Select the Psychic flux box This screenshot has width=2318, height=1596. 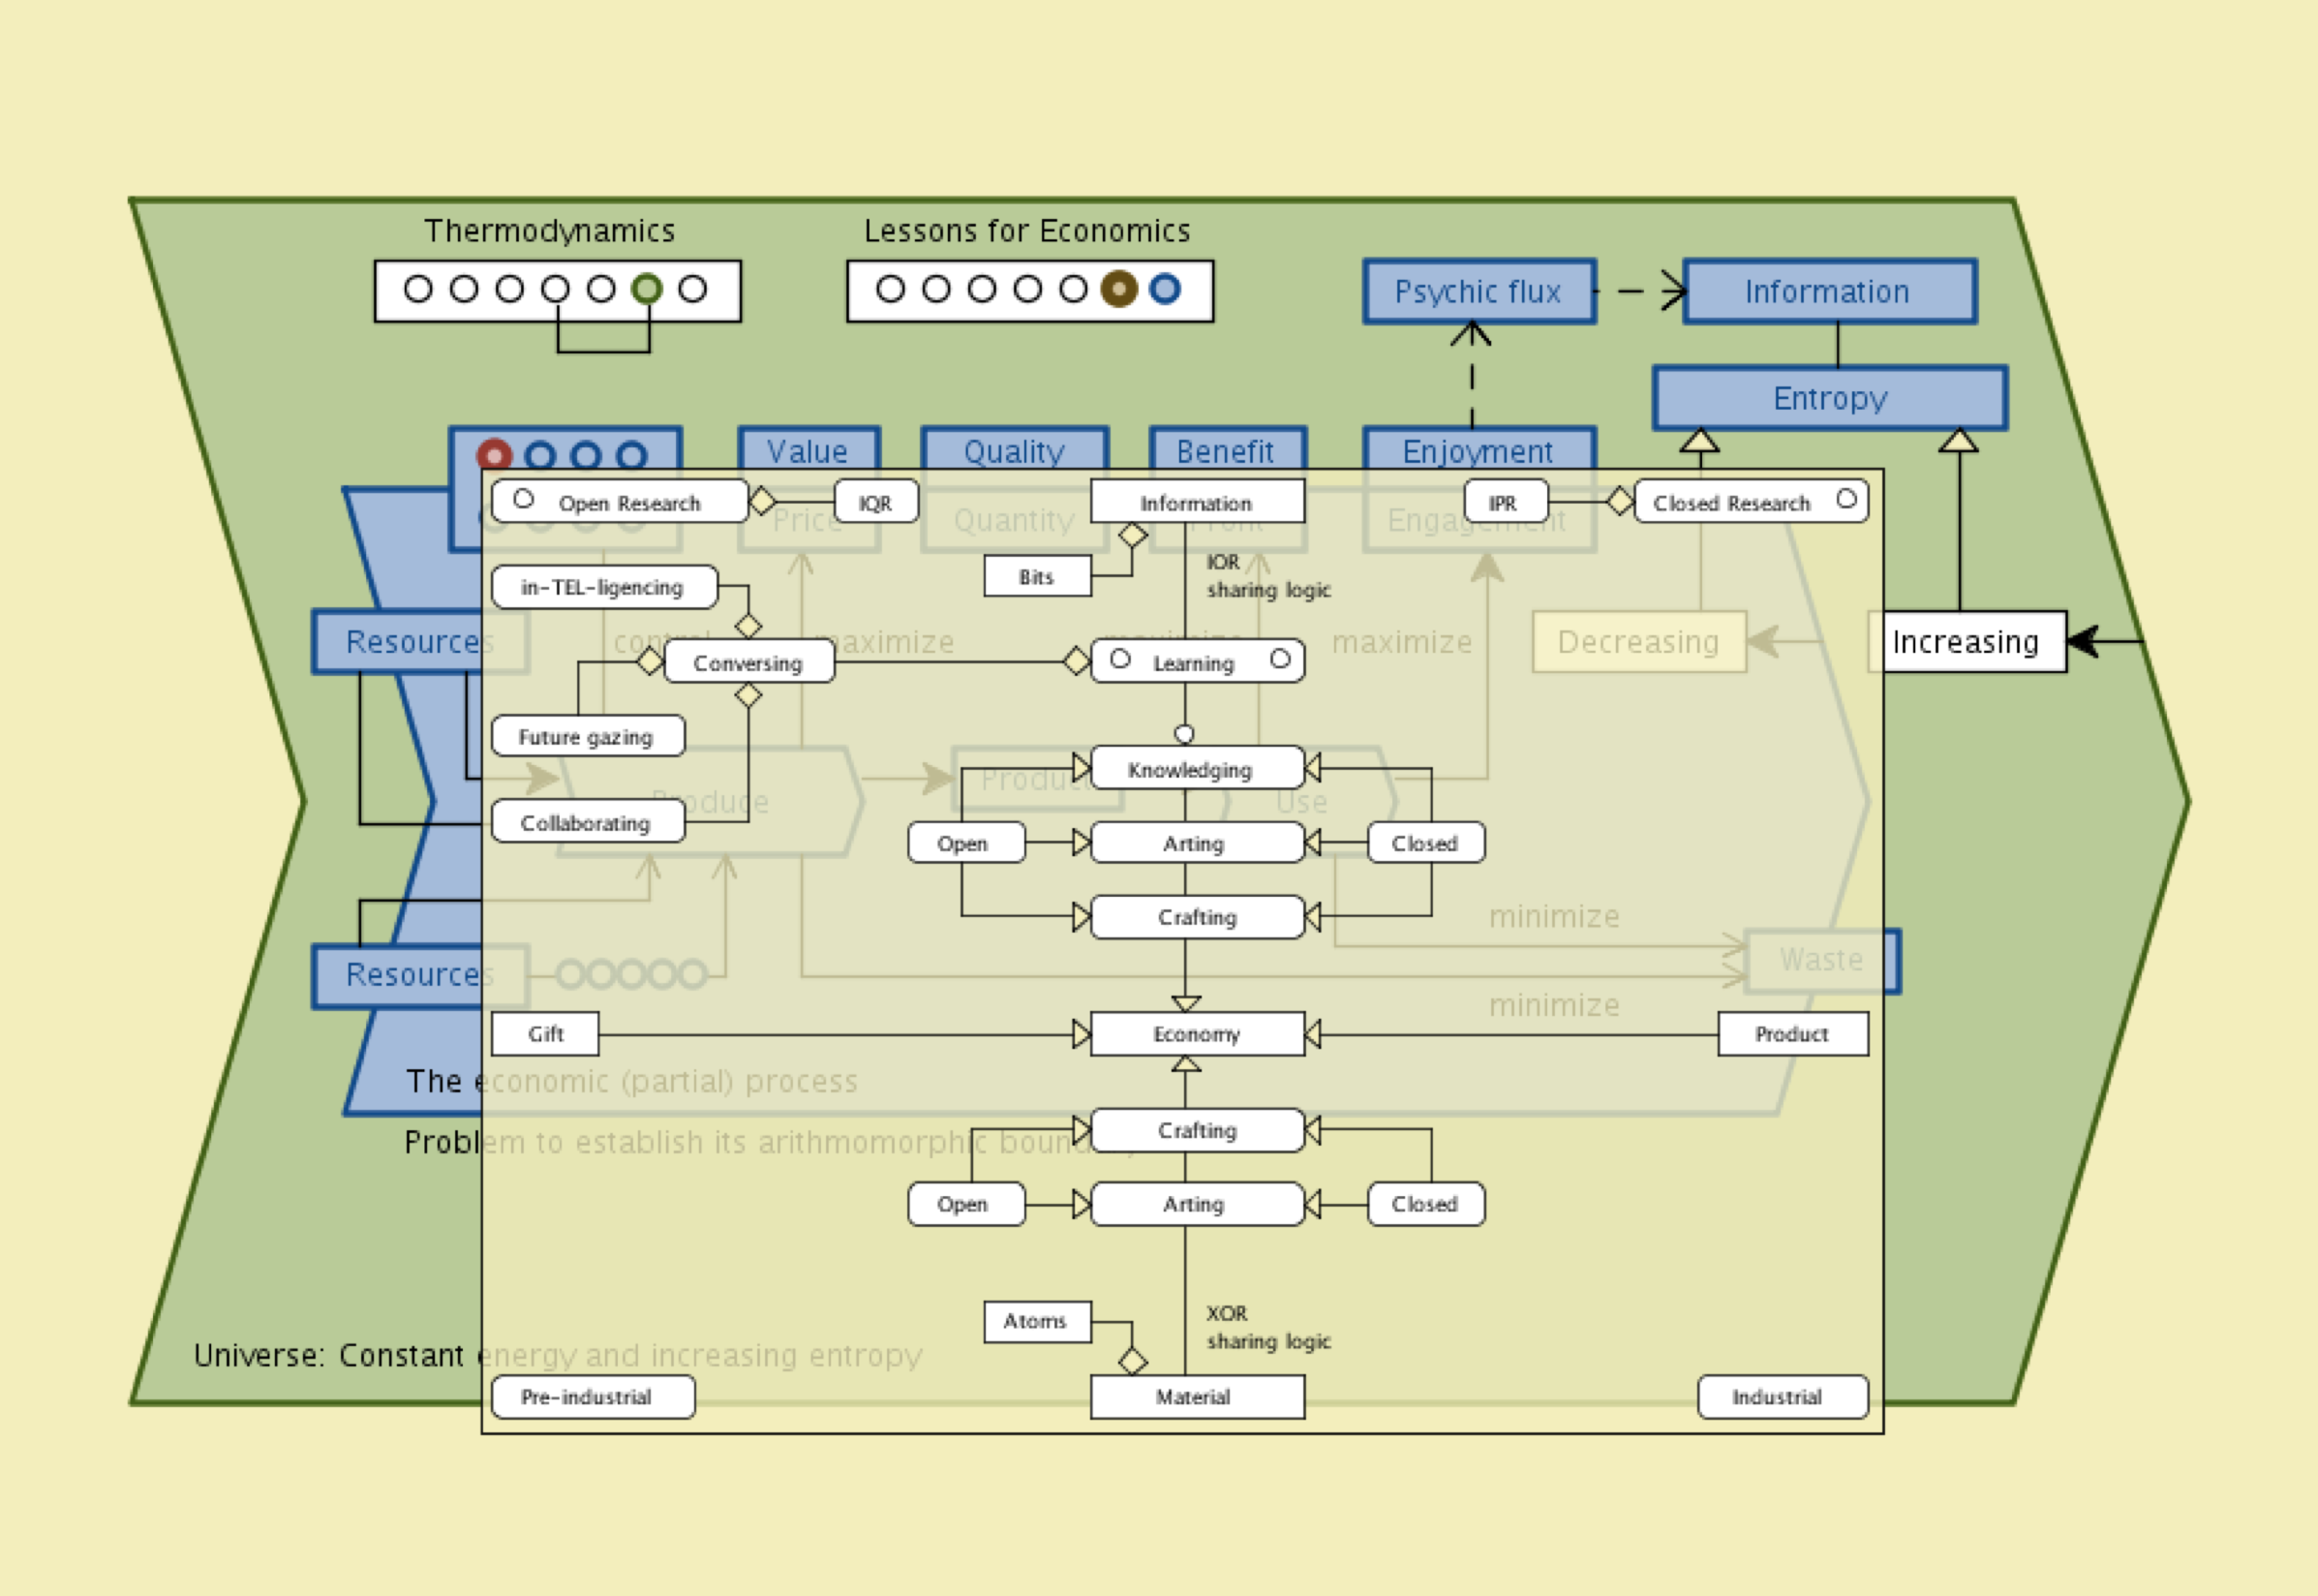tap(1479, 292)
